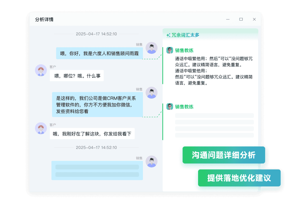The image size is (291, 204).
Task: Minimize the 分析详情 window
Action: (228, 20)
